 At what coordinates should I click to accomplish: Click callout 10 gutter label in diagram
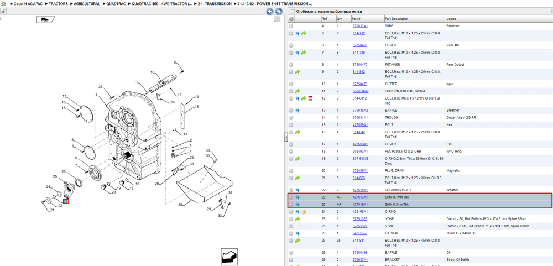point(153,72)
